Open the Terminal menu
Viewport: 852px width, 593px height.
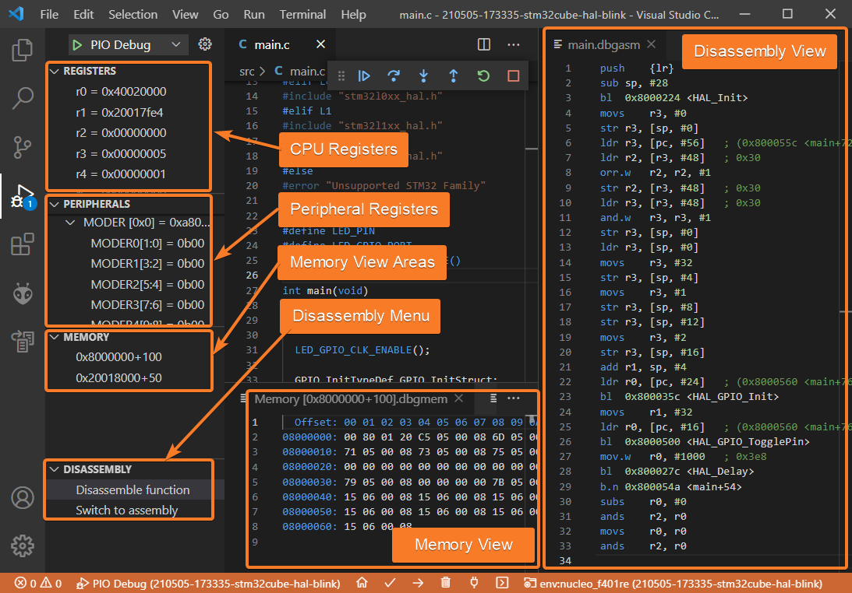coord(302,15)
